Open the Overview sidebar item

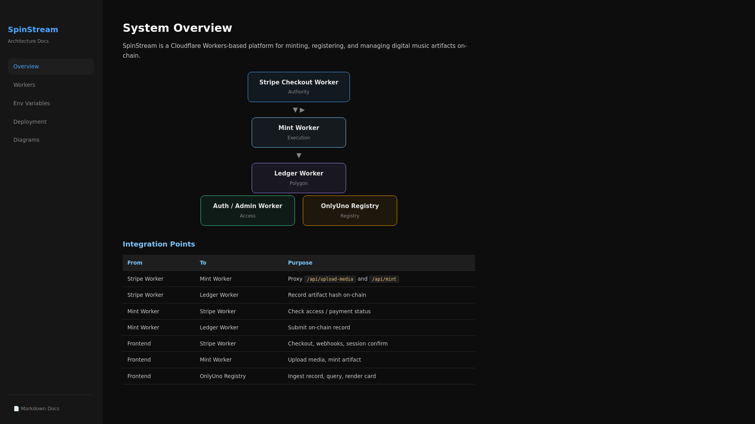51,66
